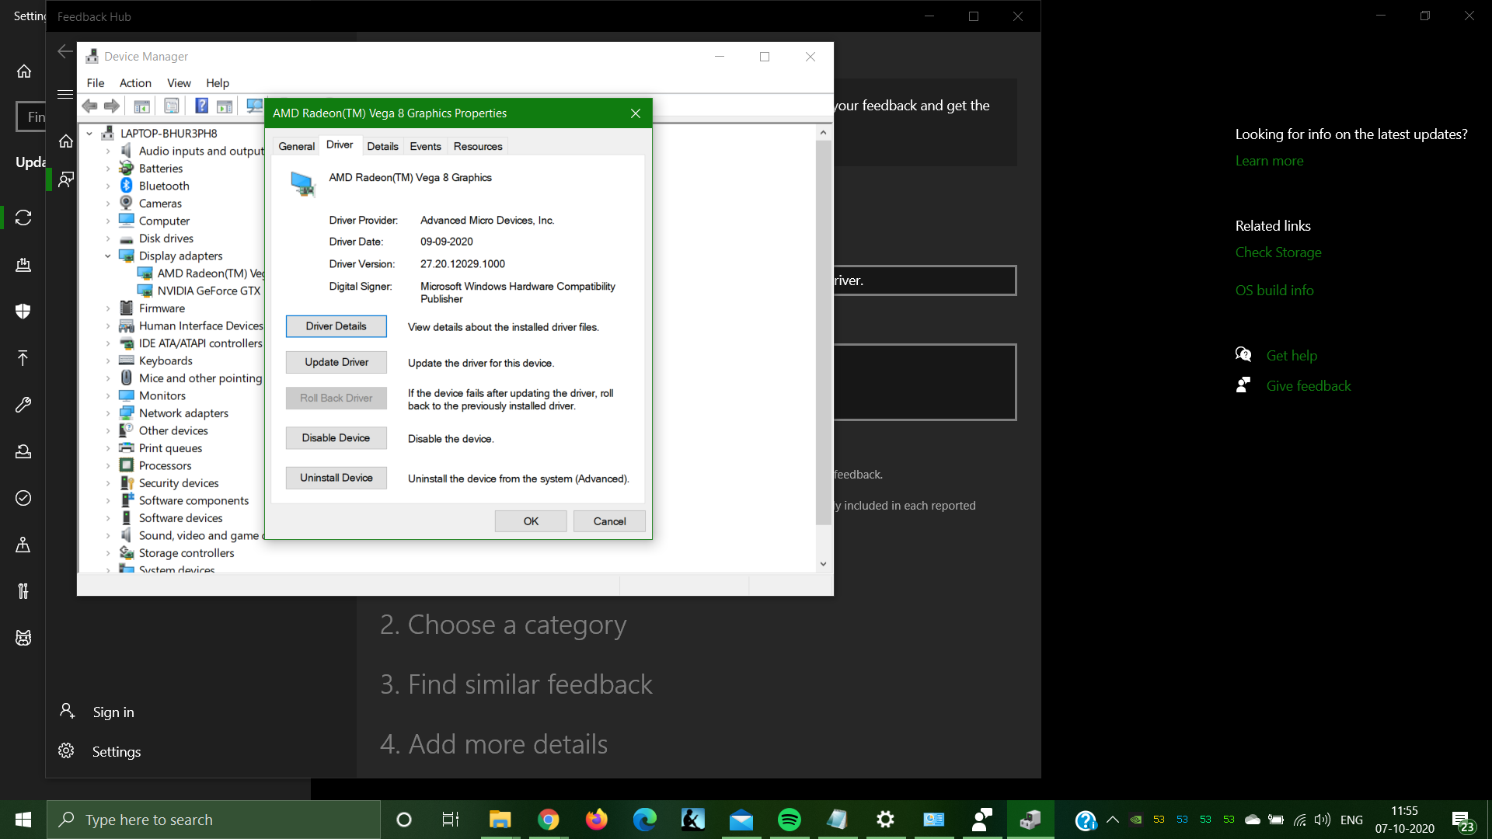Click the Properties toolbar icon in Device Manager

(x=171, y=106)
